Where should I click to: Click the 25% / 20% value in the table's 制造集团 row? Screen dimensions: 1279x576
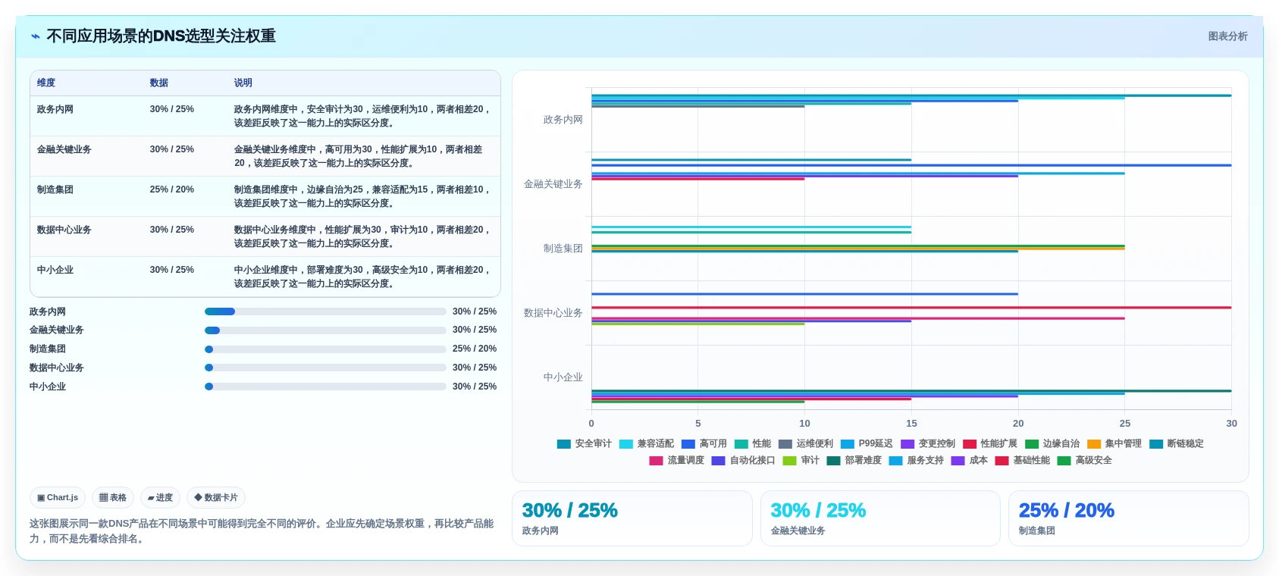pos(172,189)
